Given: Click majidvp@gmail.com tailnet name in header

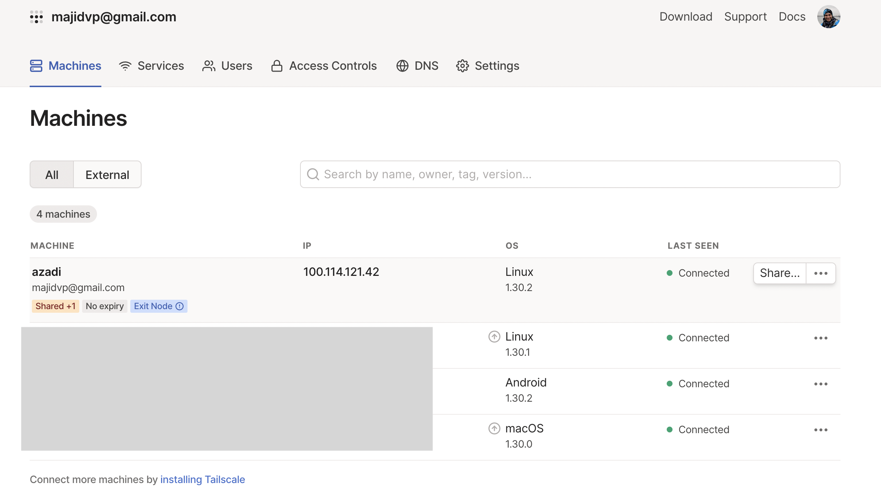Looking at the screenshot, I should tap(114, 17).
